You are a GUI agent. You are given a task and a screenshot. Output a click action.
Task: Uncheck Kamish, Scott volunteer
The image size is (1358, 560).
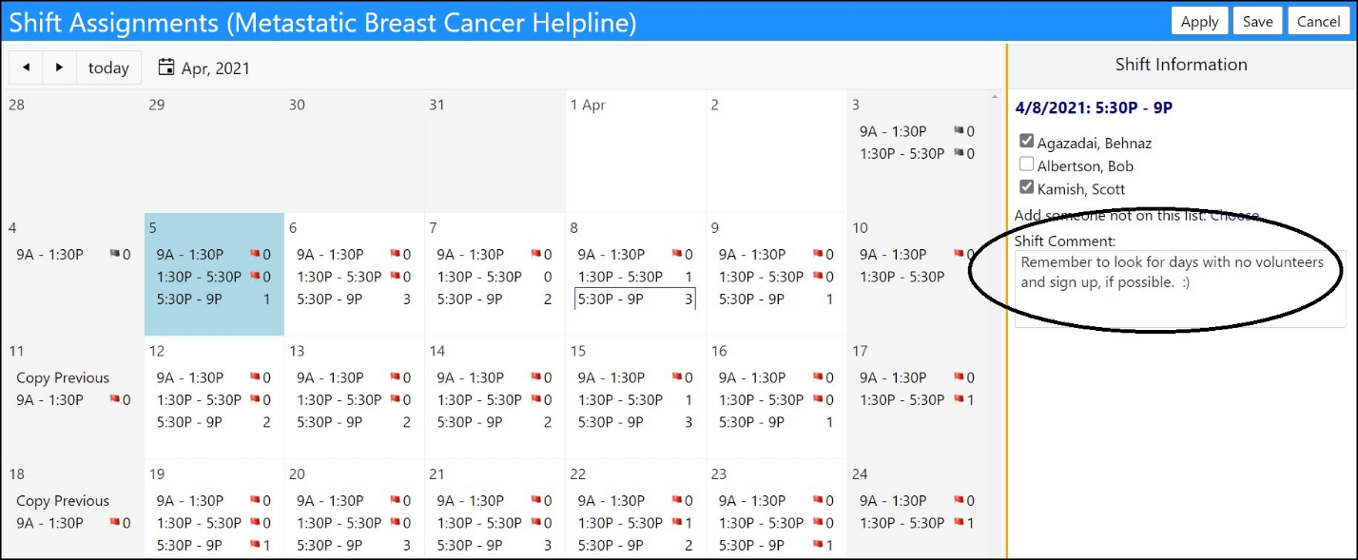(1026, 187)
